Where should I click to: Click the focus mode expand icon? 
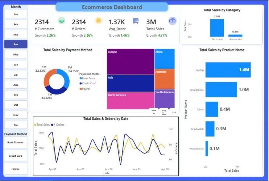point(164,113)
